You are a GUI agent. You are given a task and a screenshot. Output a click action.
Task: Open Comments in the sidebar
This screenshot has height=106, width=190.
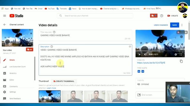(x=13, y=86)
